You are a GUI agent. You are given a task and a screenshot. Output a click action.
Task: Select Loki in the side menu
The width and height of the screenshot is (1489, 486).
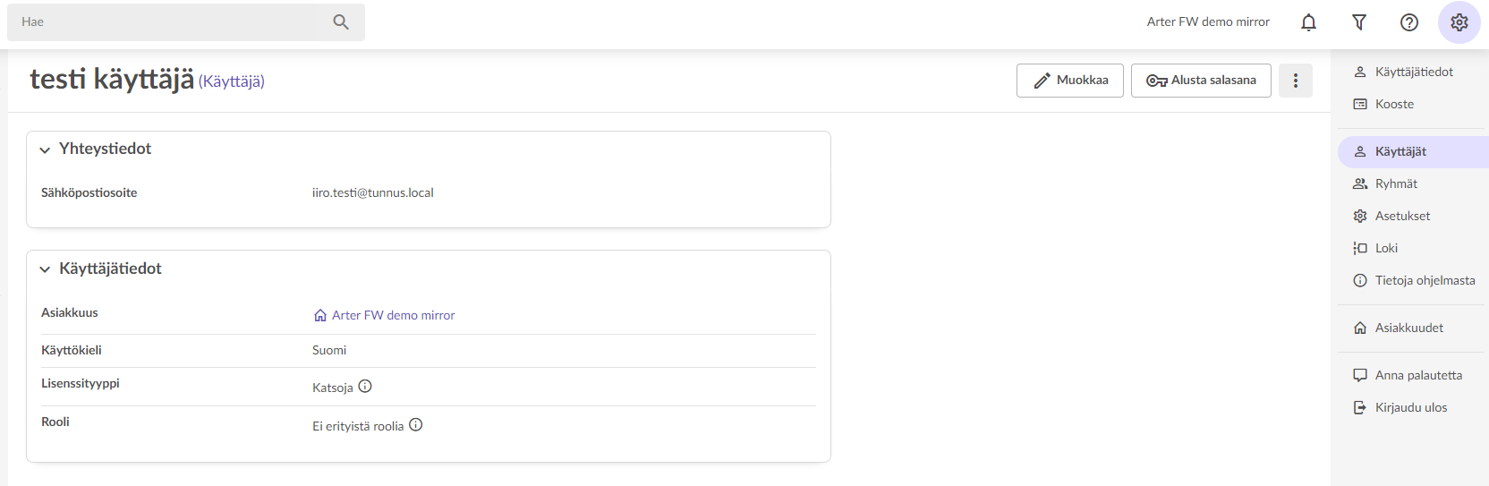[1386, 249]
